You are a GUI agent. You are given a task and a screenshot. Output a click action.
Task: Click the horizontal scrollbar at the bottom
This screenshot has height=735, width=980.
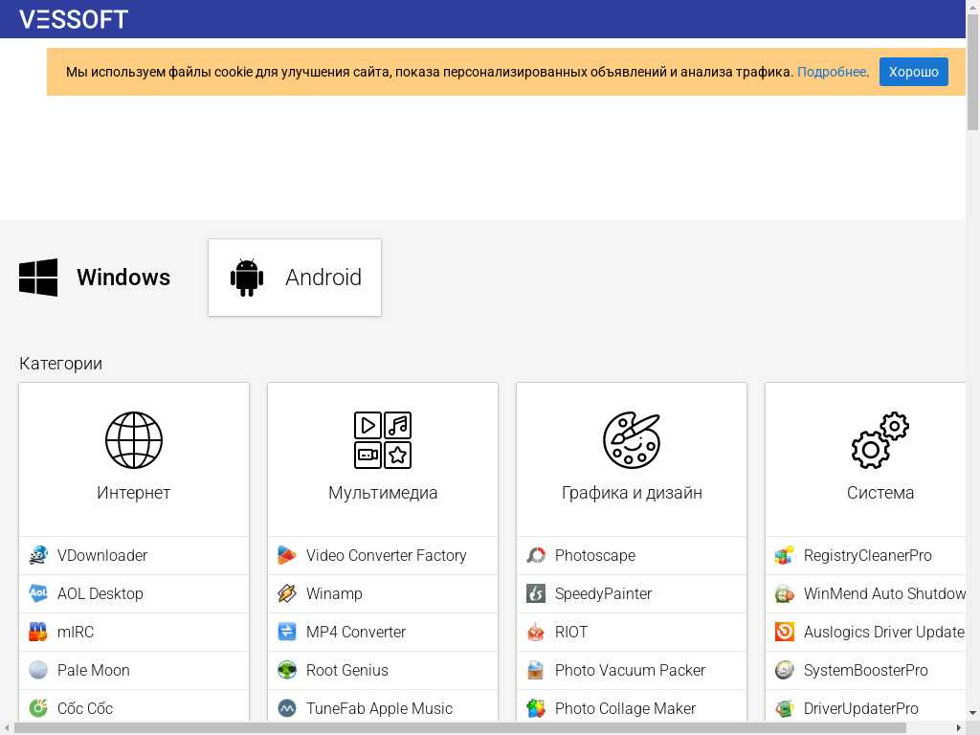pyautogui.click(x=459, y=728)
